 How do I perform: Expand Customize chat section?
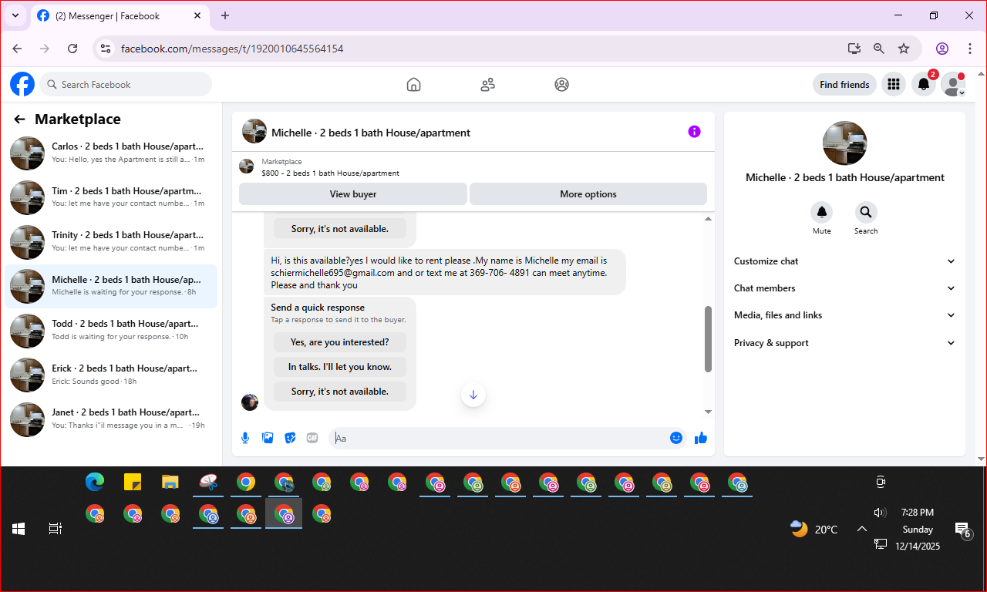(844, 261)
